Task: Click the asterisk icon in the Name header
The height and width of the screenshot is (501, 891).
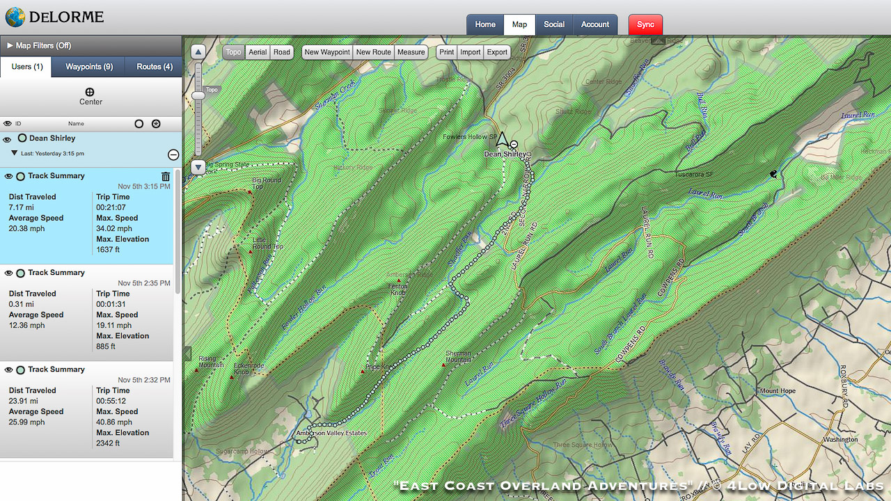Action: (156, 123)
